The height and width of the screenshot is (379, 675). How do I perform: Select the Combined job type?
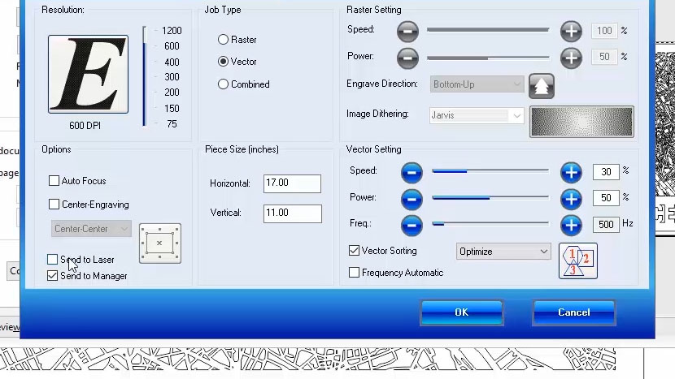coord(224,84)
